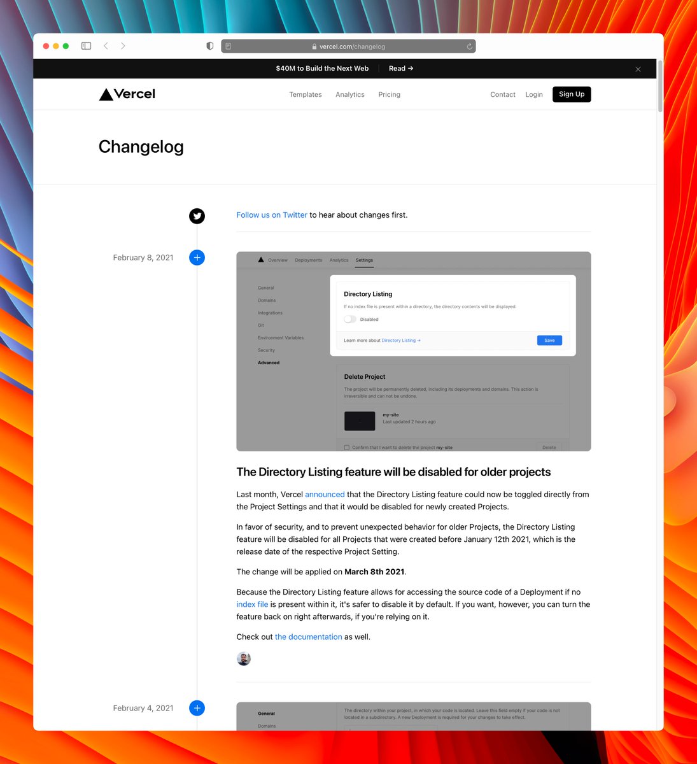Click the February 8, 2021 date label
The width and height of the screenshot is (697, 764).
(x=143, y=258)
